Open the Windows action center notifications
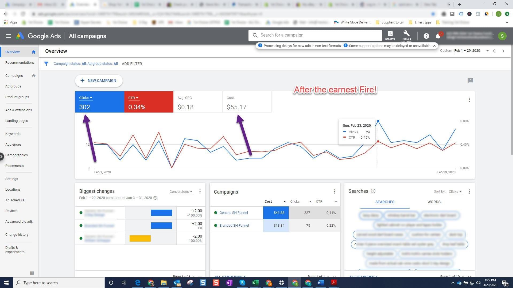 505,283
